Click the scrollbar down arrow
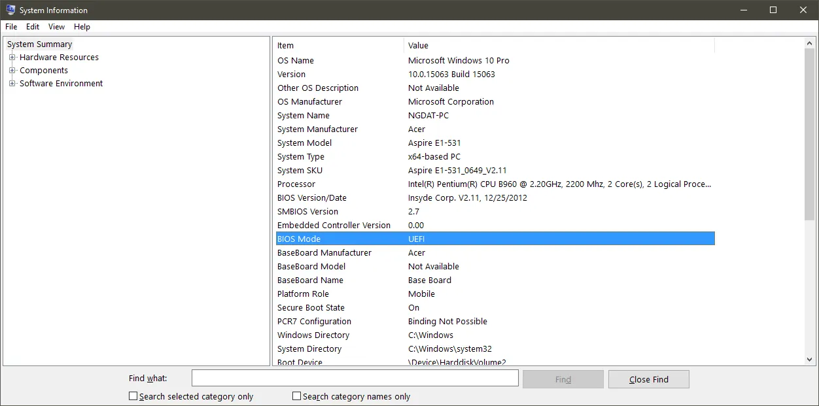 [x=809, y=358]
